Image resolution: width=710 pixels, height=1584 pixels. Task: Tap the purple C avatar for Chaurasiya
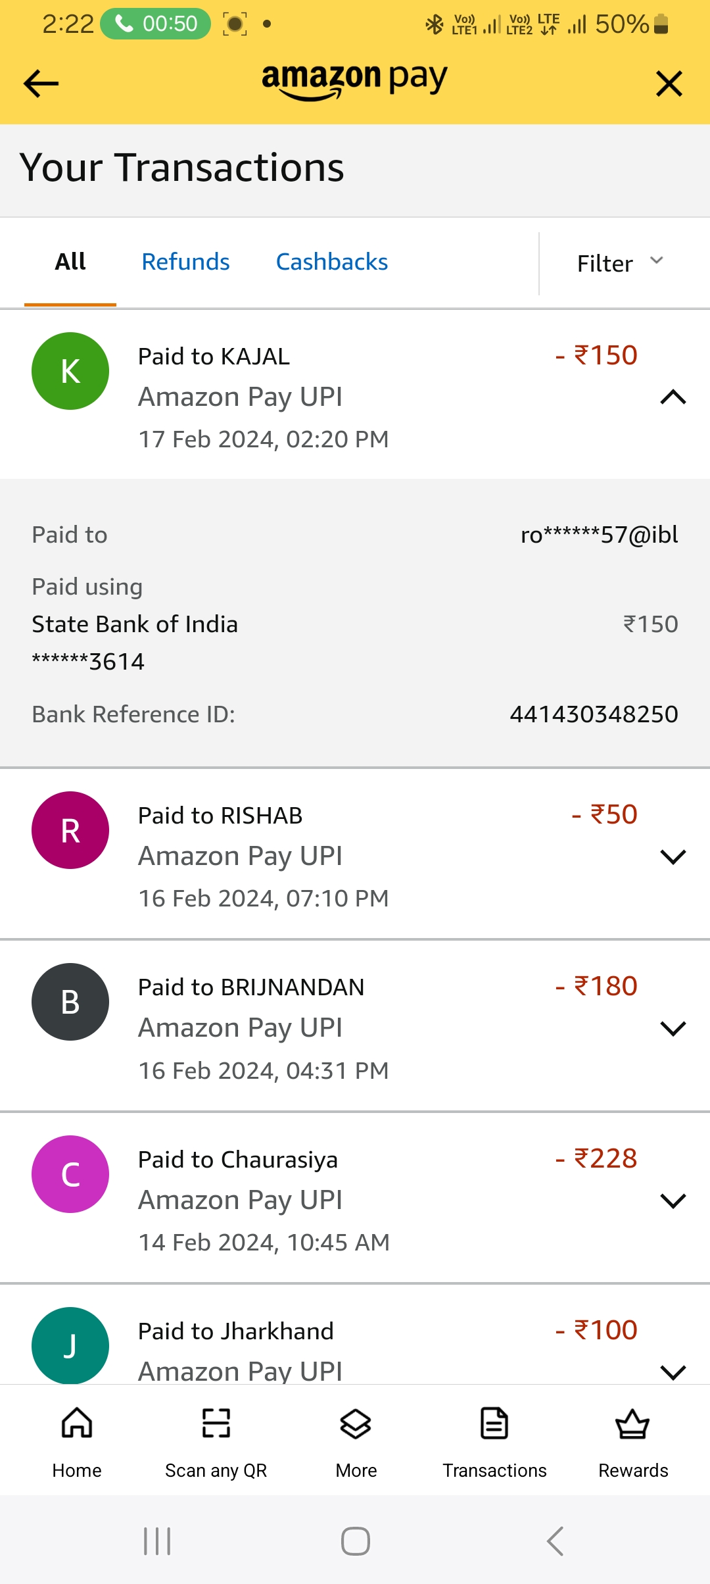coord(70,1174)
